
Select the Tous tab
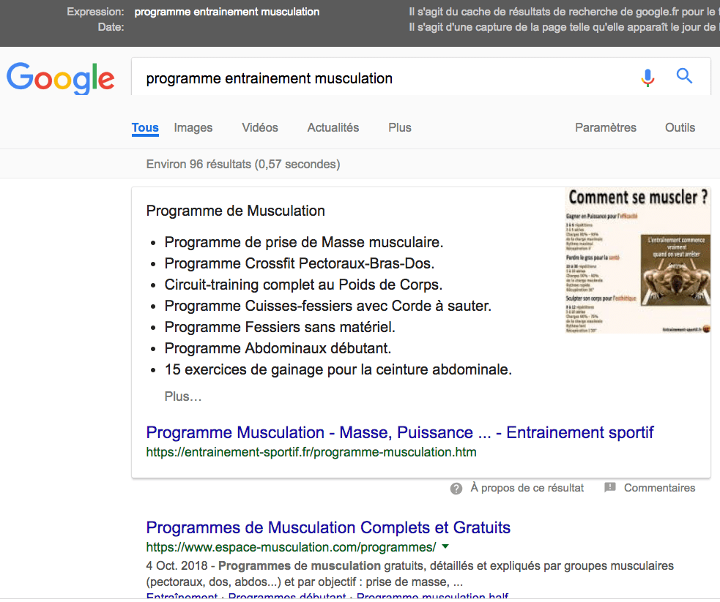(145, 127)
